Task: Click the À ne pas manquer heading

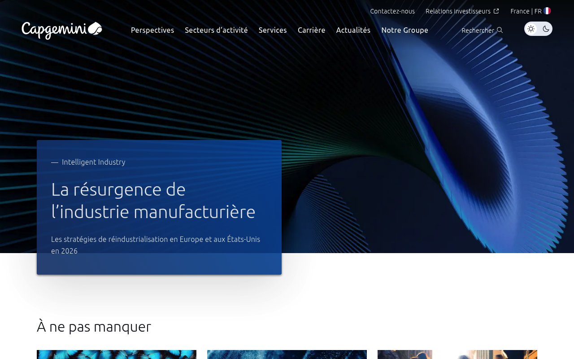Action: (94, 327)
